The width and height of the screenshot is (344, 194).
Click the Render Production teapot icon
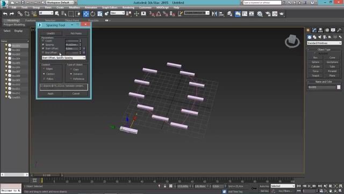[282, 14]
